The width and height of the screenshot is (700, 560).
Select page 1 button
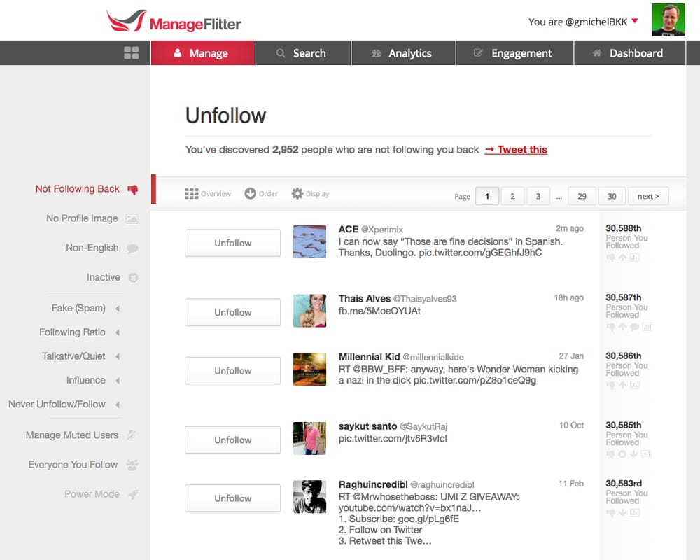487,196
